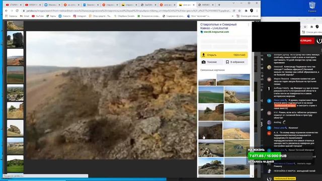
Task: Select the tree beside rock thumbnail in left strip
Action: click(15, 111)
